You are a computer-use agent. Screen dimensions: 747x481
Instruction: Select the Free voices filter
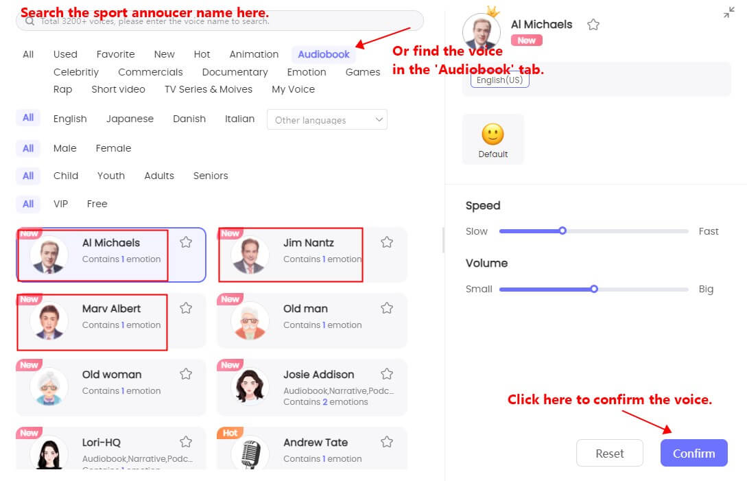tap(97, 204)
